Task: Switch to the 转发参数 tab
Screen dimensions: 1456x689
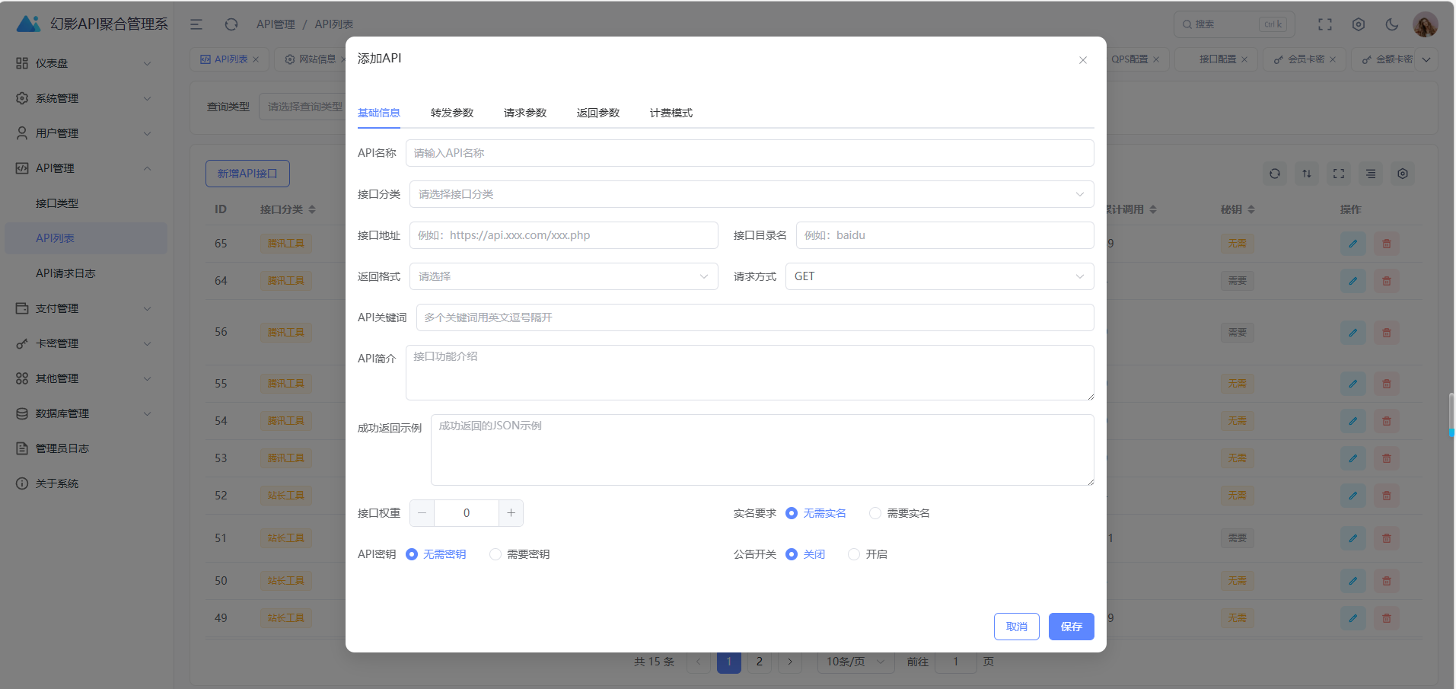Action: tap(452, 113)
